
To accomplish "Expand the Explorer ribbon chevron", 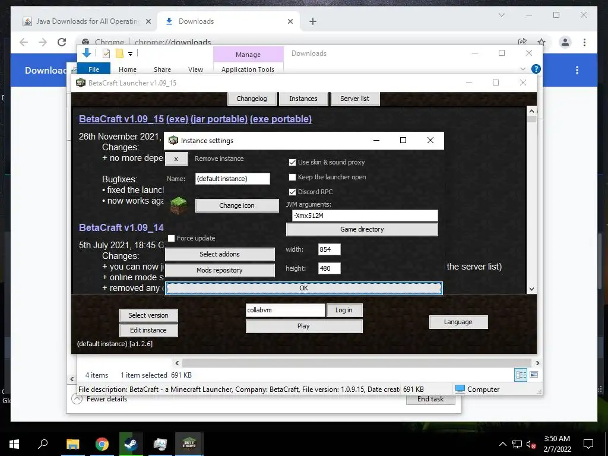I will [522, 69].
